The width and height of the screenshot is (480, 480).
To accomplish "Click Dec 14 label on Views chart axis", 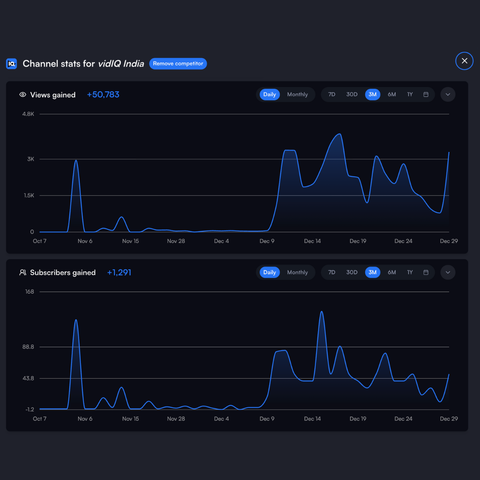I will (312, 241).
